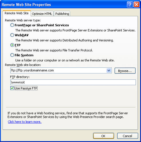Confirm with the OK button
Image resolution: width=141 pixels, height=142 pixels.
point(103,136)
